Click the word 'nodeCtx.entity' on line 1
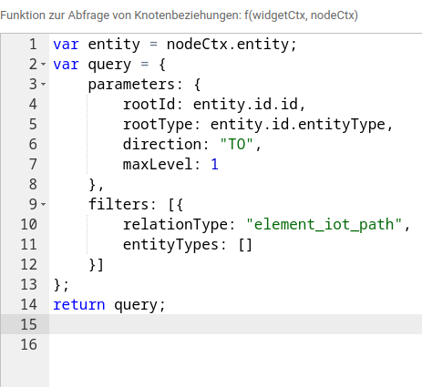This screenshot has height=387, width=422. tap(228, 45)
